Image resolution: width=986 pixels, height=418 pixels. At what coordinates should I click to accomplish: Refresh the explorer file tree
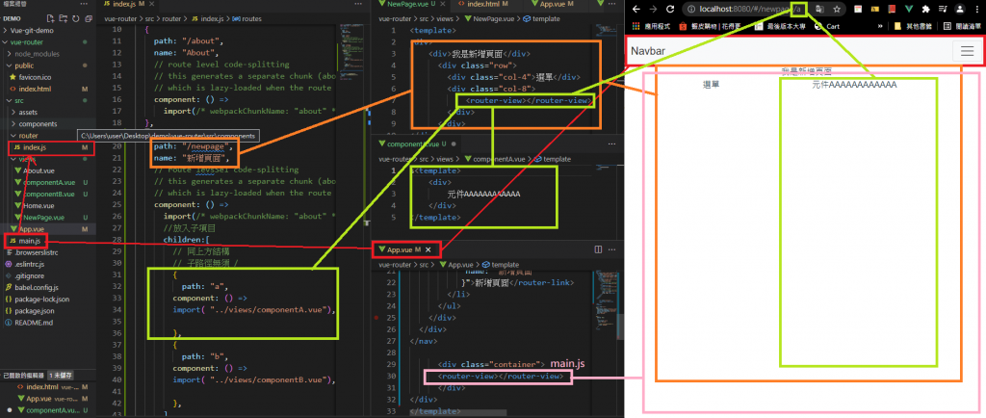point(75,18)
